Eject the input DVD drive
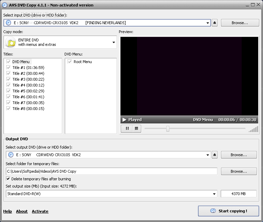Image resolution: width=263 pixels, height=222 pixels. 214,23
